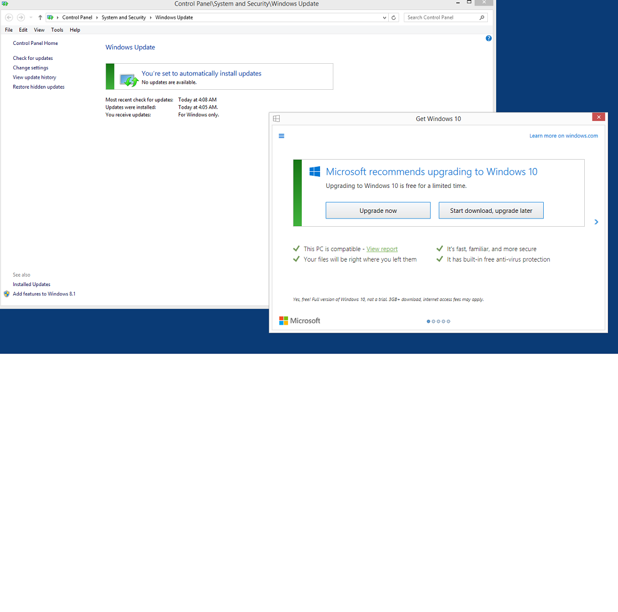Click the Back arrow in Control Panel
The image size is (618, 612).
(9, 17)
